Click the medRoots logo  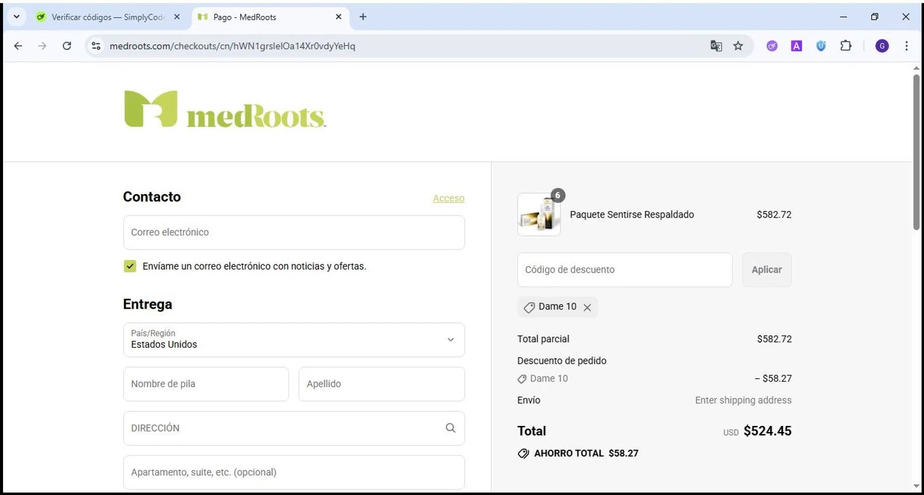click(x=225, y=109)
